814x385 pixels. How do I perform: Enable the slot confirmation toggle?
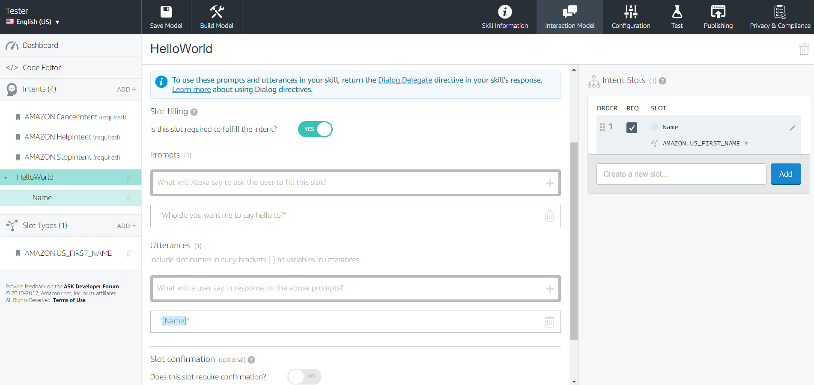304,376
